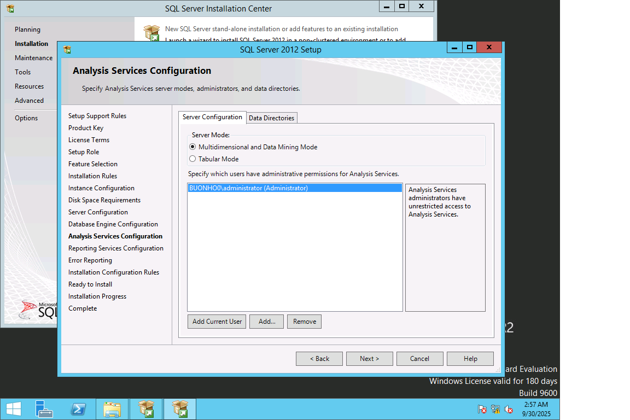Click the SQL Server Installation Center title icon

[10, 8]
